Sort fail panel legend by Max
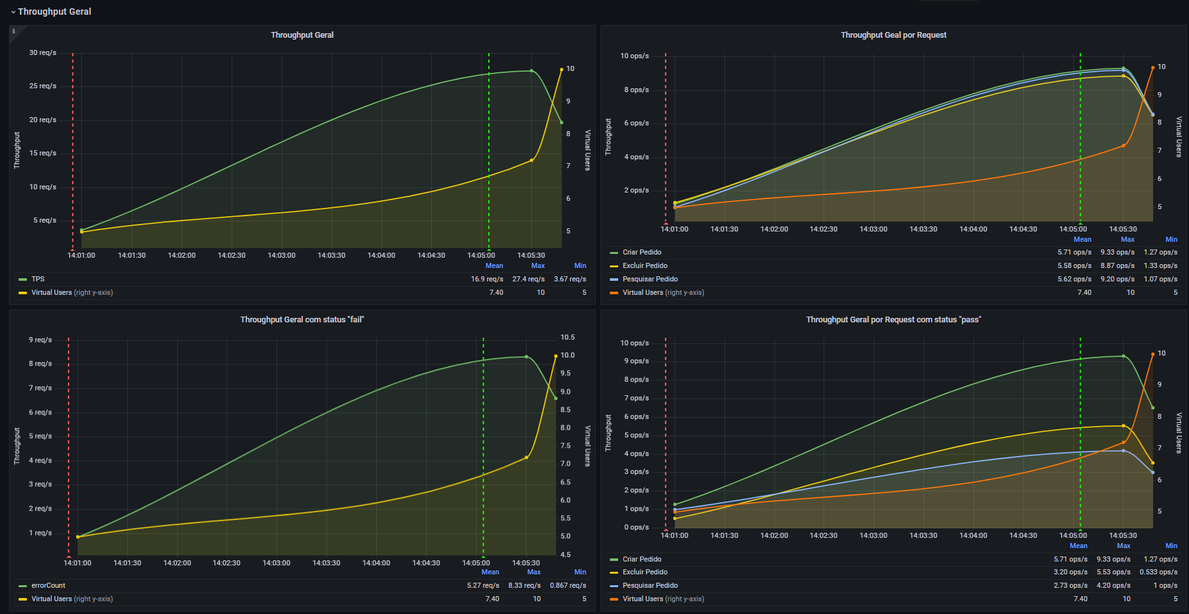 click(x=534, y=572)
